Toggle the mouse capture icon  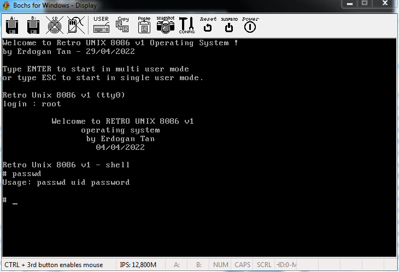(75, 25)
